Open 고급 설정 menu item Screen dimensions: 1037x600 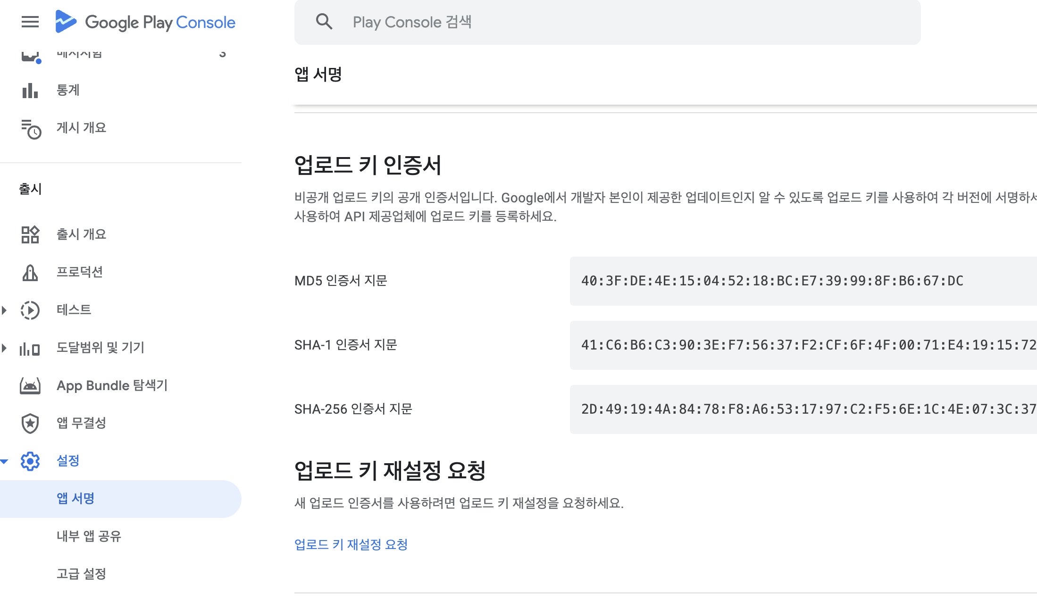81,574
